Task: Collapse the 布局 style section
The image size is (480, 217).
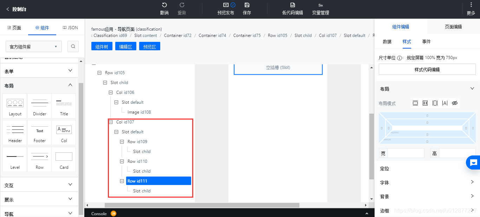Action: point(472,89)
